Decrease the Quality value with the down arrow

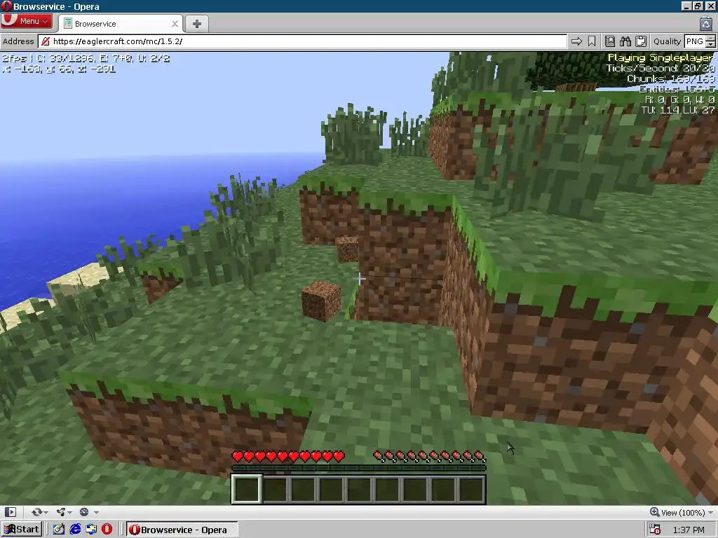tap(710, 45)
